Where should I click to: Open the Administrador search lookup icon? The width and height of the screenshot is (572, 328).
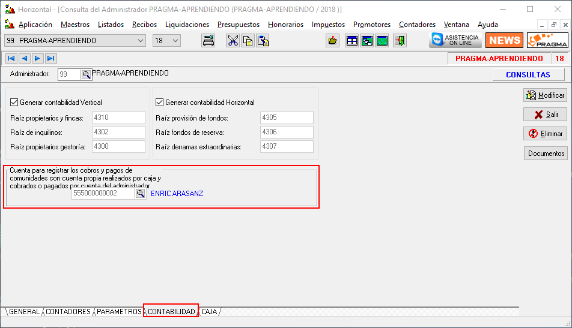tap(86, 74)
